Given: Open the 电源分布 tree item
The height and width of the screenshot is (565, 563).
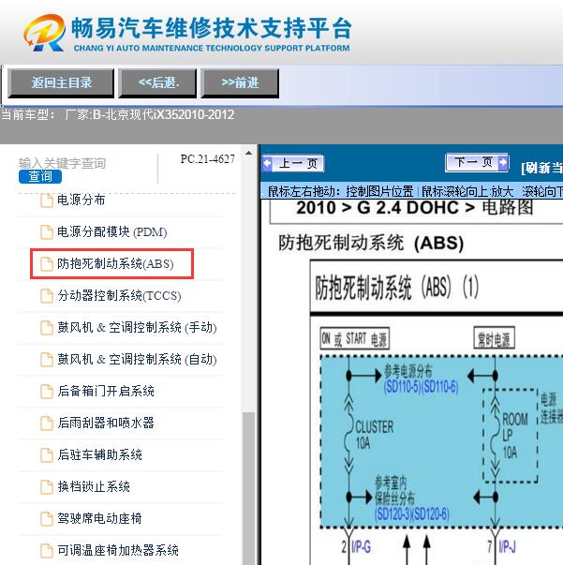Looking at the screenshot, I should point(81,200).
